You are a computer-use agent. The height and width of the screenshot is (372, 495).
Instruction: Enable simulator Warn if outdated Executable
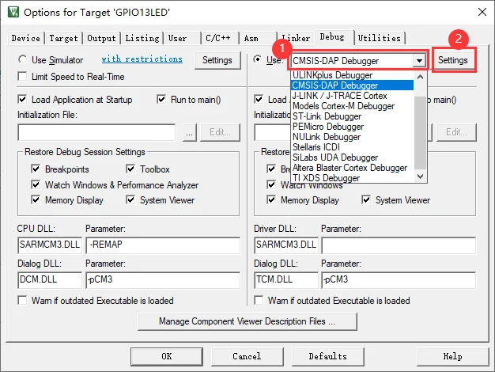click(x=22, y=300)
